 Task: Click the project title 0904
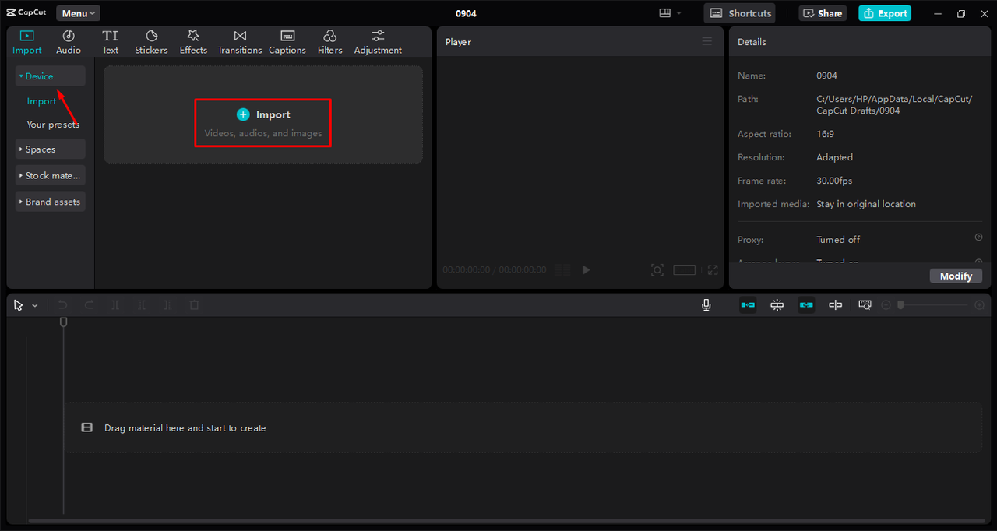466,13
